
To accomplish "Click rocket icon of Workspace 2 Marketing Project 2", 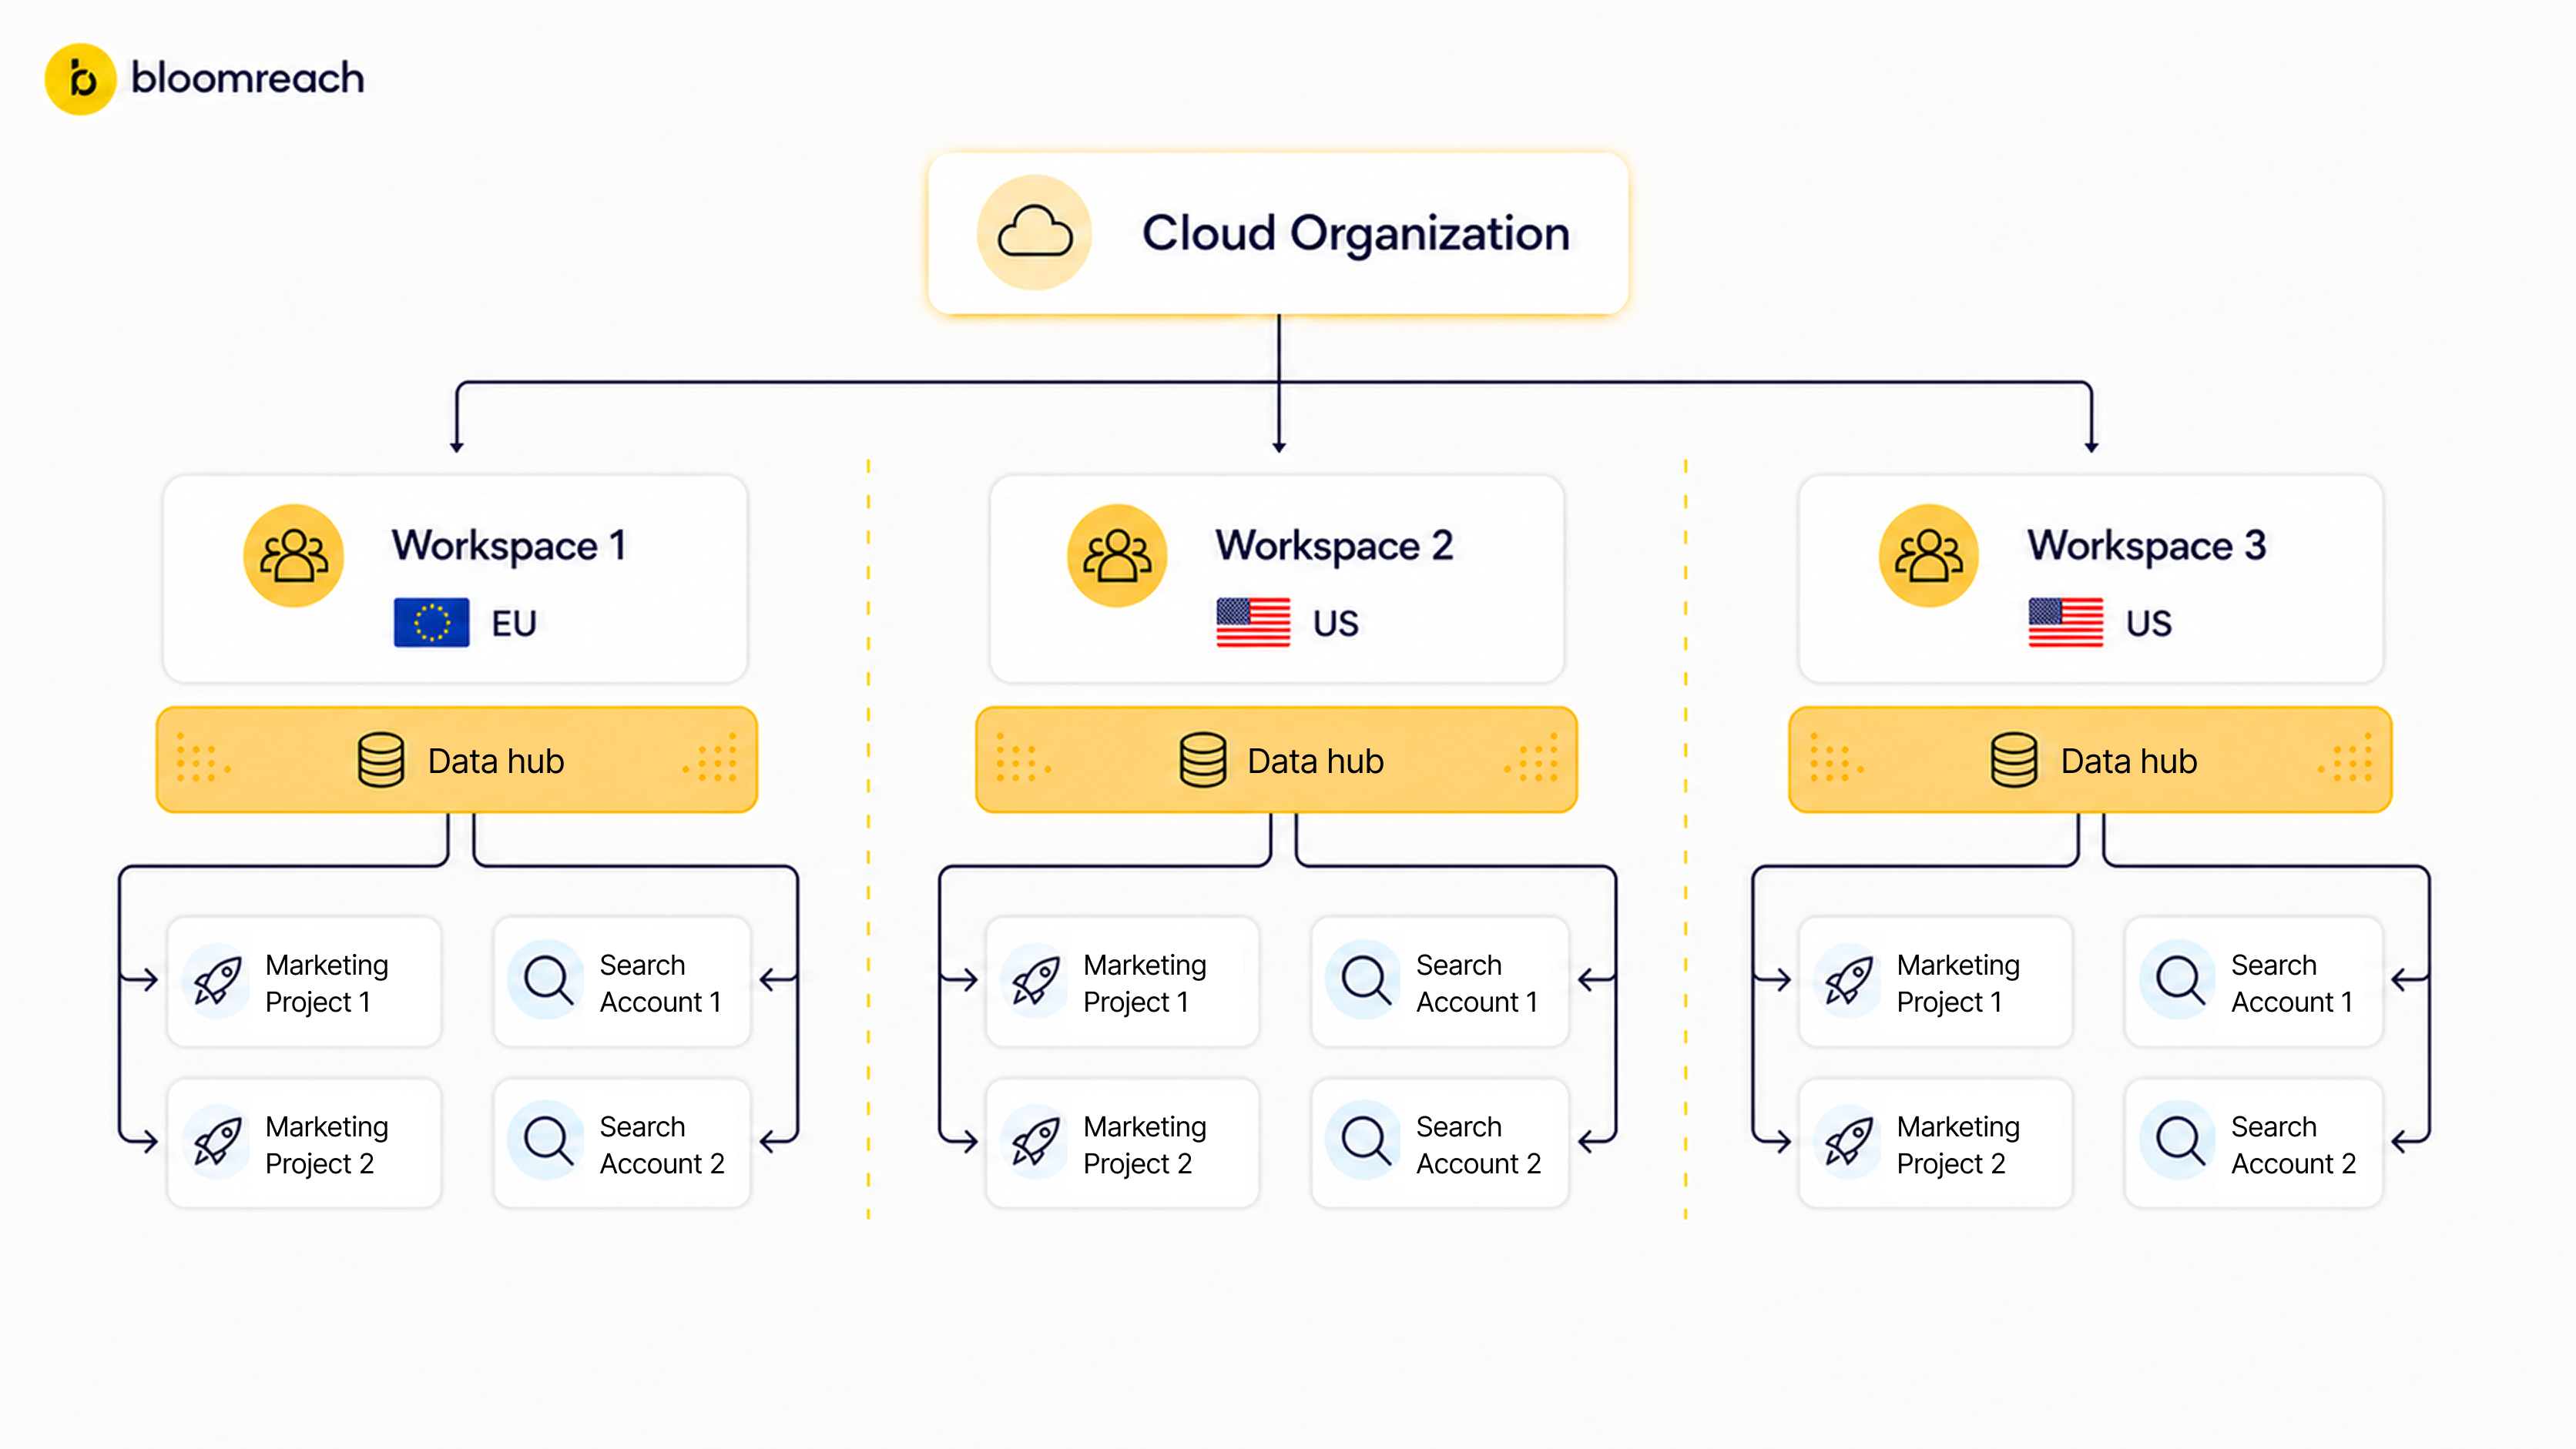I will (x=1036, y=1141).
